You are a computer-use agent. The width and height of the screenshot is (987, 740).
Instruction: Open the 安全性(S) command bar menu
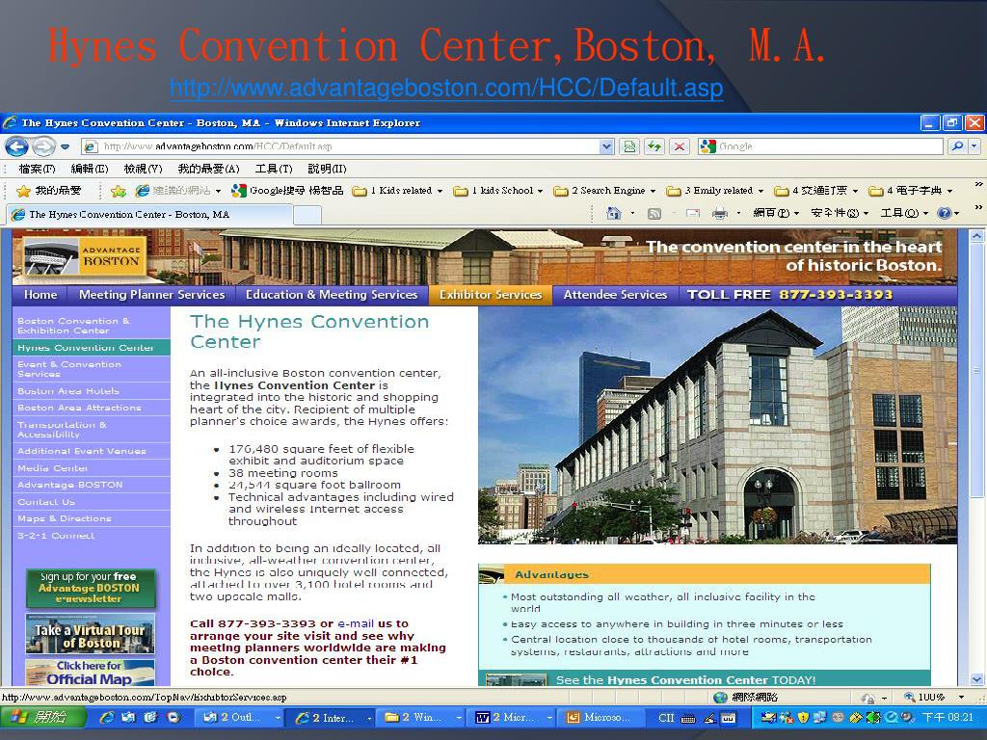840,213
